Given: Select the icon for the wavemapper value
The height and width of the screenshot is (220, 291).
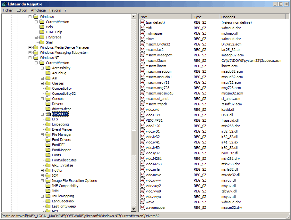Looking at the screenshot, I should coord(143,208).
